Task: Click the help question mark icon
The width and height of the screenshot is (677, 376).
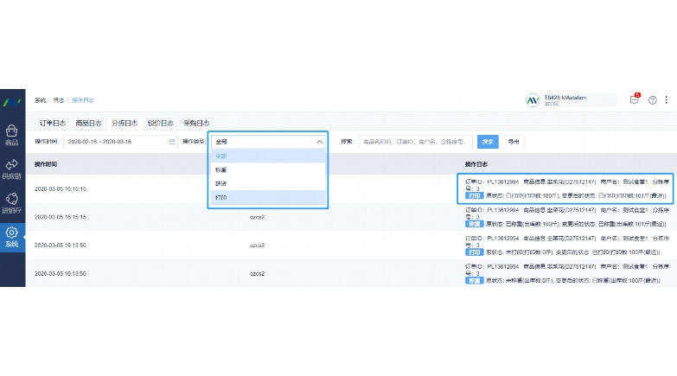Action: pos(653,100)
